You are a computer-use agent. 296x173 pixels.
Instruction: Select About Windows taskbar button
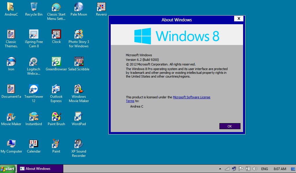coord(40,169)
